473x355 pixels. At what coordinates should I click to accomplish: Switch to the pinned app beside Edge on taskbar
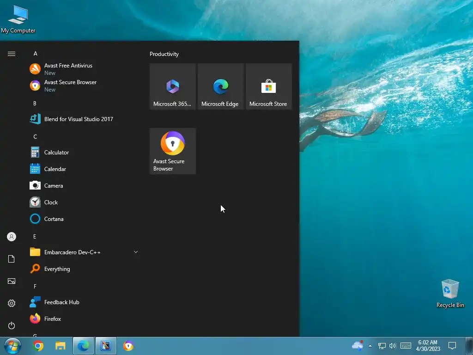pyautogui.click(x=106, y=346)
